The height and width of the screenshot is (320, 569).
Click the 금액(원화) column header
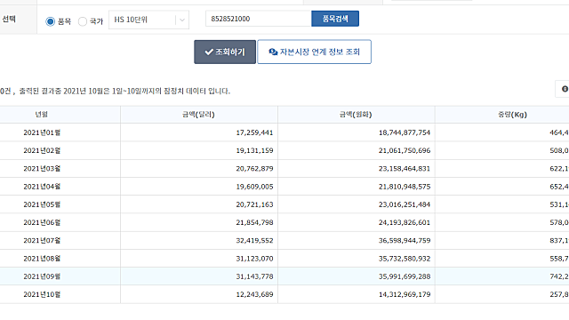click(356, 115)
